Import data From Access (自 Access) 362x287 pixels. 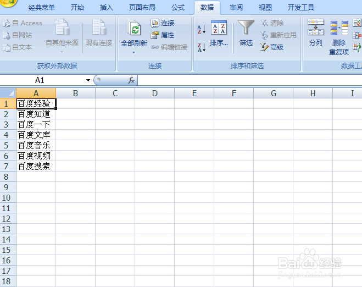(x=22, y=23)
